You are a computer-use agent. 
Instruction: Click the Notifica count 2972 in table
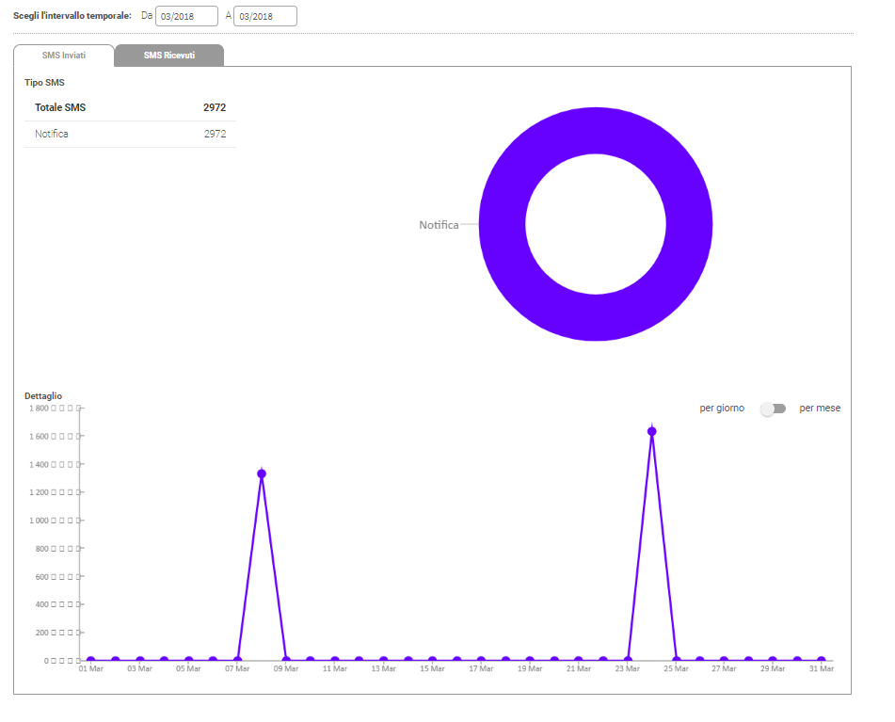216,134
